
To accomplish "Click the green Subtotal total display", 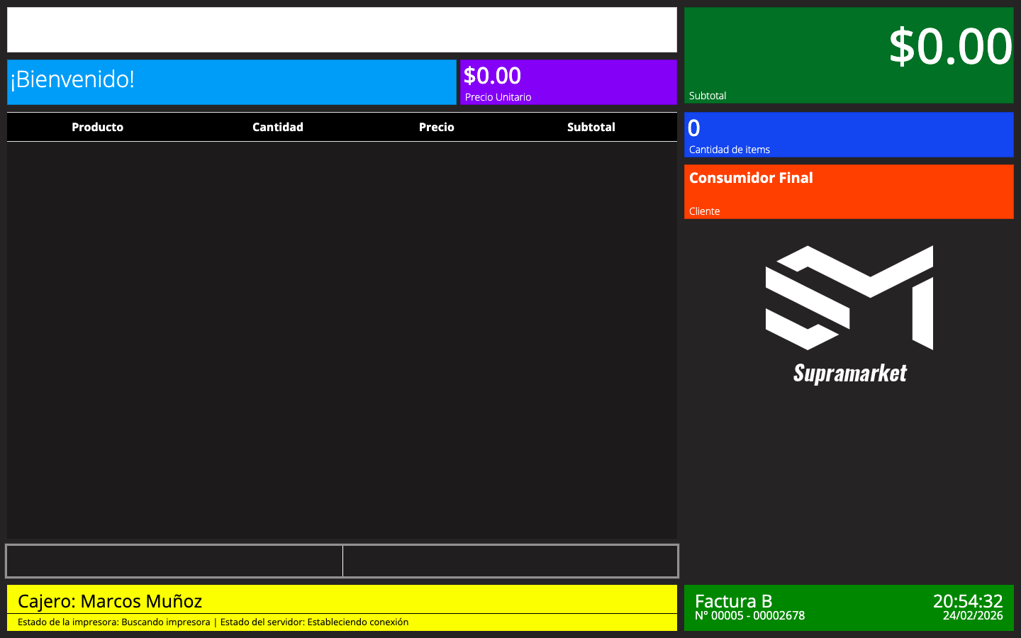I will click(848, 53).
